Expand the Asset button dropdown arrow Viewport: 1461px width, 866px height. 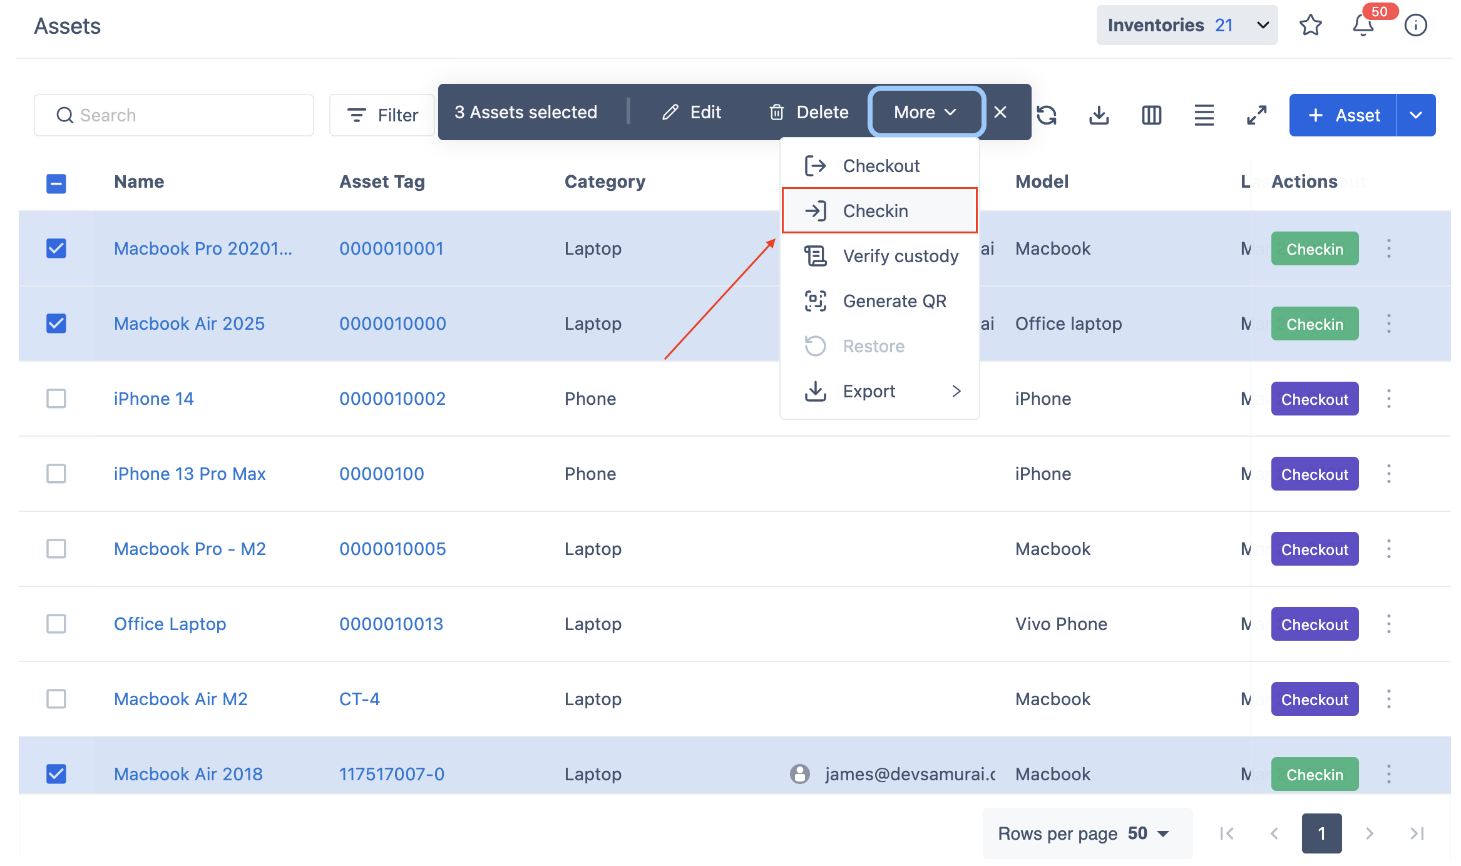[x=1416, y=115]
